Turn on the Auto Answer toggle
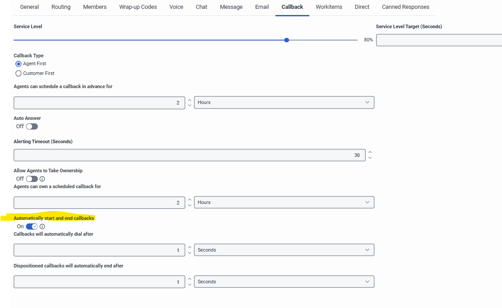This screenshot has height=308, width=502. point(32,126)
